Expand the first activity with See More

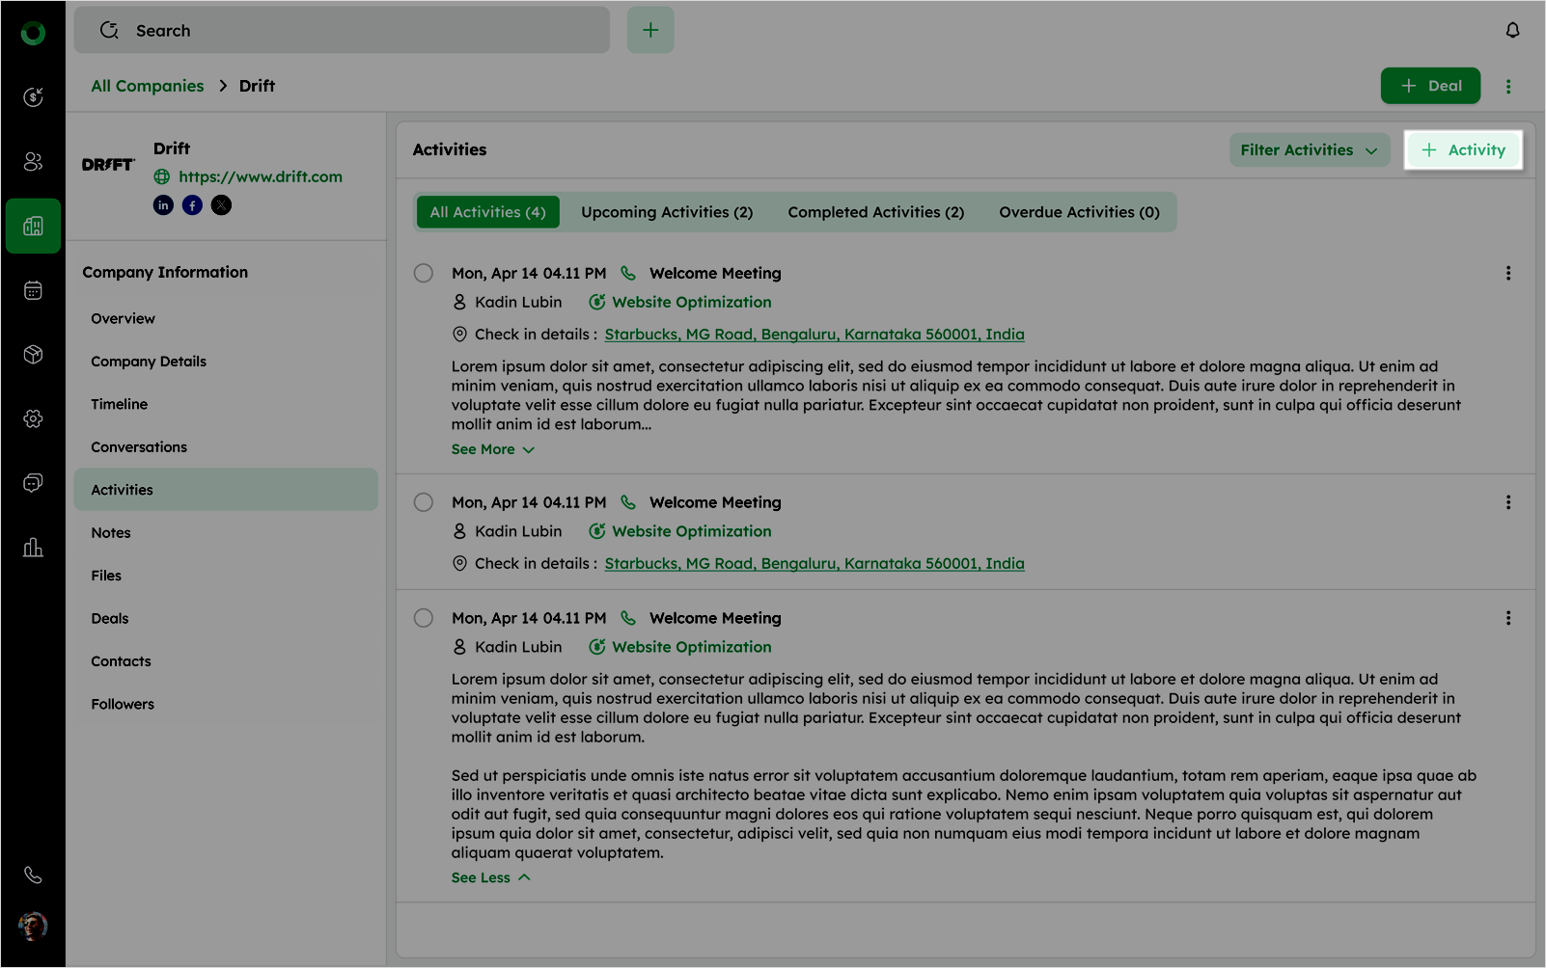tap(492, 449)
